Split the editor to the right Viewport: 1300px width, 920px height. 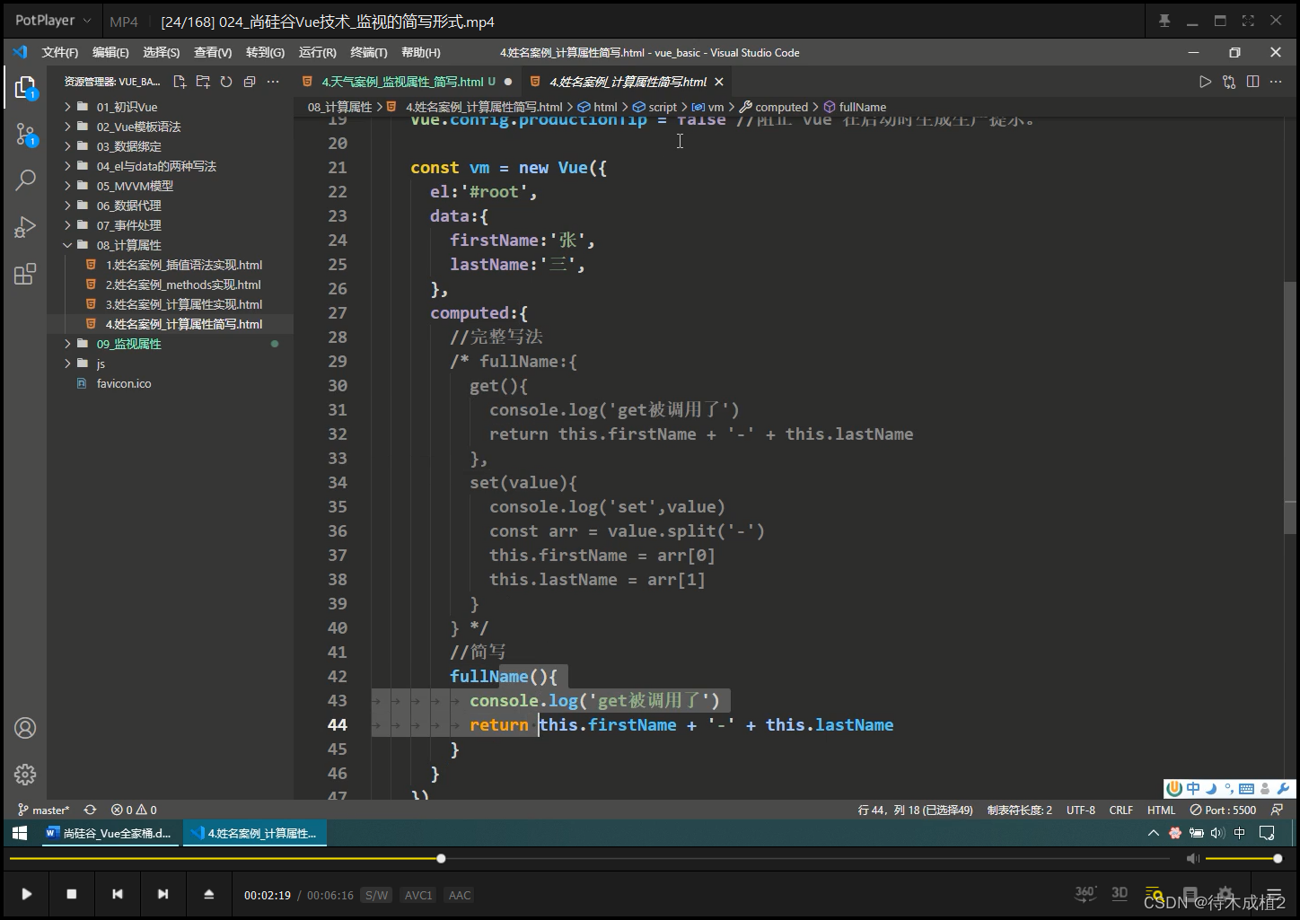1252,82
